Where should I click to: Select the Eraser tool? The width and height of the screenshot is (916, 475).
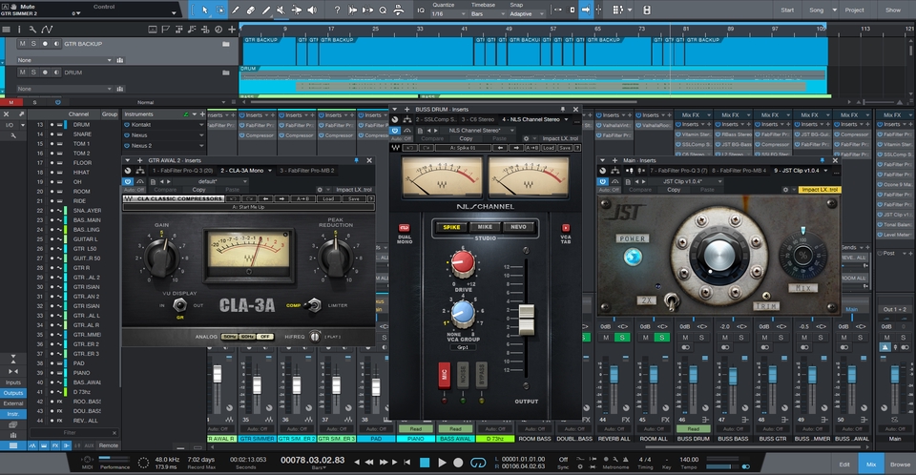[251, 10]
